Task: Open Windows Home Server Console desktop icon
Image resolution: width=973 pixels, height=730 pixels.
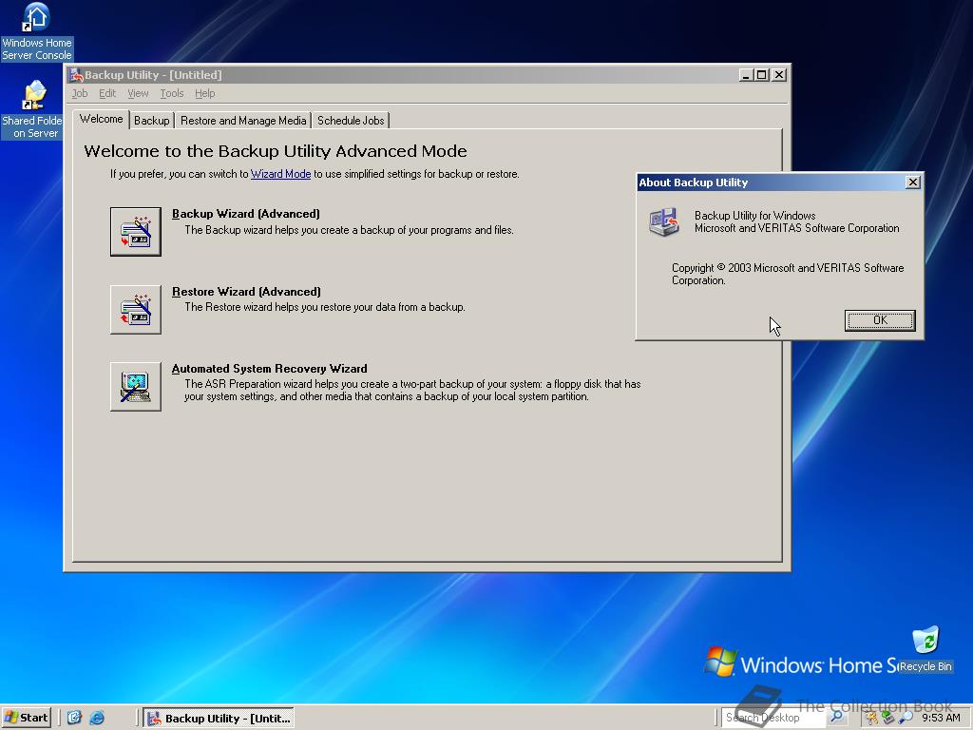Action: (x=37, y=31)
